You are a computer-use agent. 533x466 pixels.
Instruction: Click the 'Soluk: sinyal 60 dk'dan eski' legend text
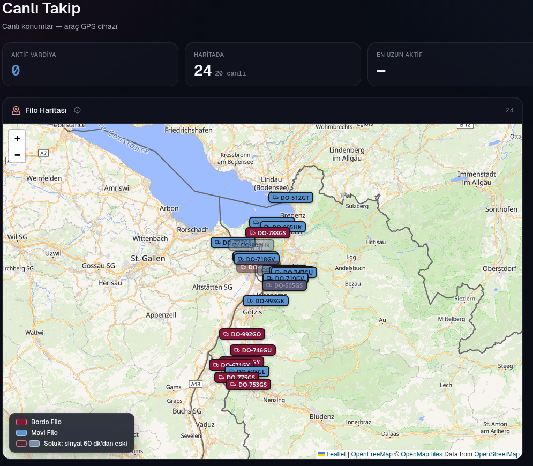tap(86, 444)
